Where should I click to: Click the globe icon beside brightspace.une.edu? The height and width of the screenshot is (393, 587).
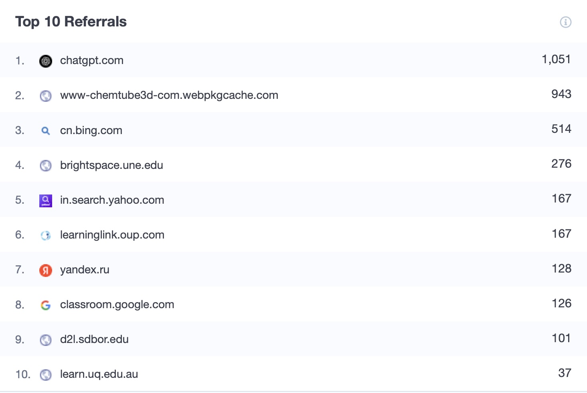click(x=46, y=165)
